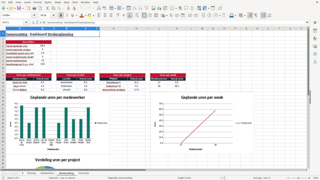Click the Insert Hyperlink icon
This screenshot has width=320, height=180.
coord(180,8)
